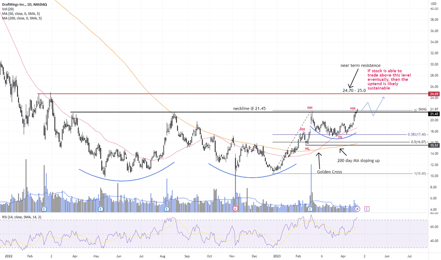Click the earnings E marker below February 2022
The height and width of the screenshot is (260, 441).
click(44, 209)
